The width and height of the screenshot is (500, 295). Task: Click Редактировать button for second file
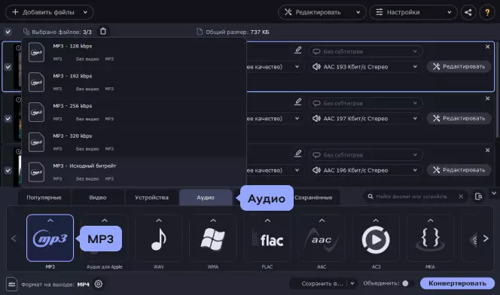(459, 118)
